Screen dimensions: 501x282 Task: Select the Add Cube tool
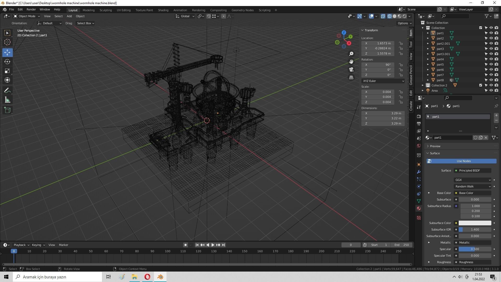(7, 110)
